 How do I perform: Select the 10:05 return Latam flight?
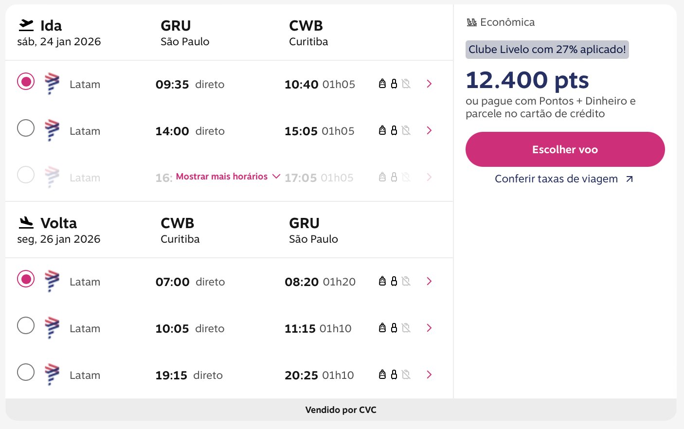(26, 326)
